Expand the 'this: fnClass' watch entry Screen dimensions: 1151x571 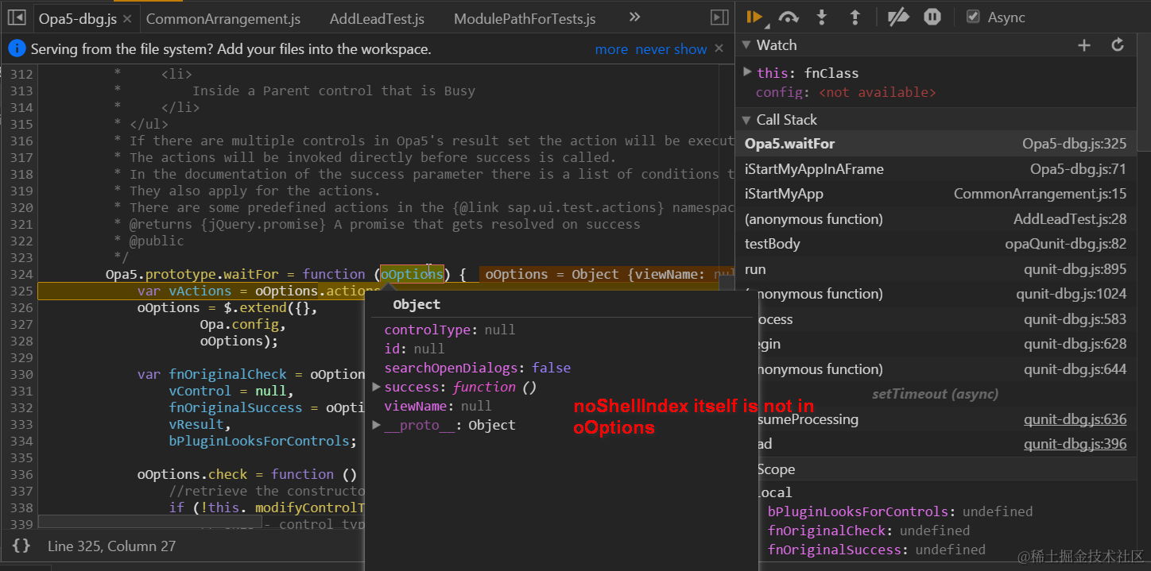[747, 72]
